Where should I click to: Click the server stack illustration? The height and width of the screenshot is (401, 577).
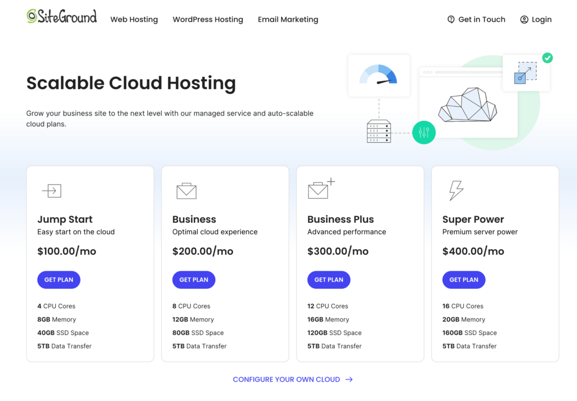[x=380, y=132]
